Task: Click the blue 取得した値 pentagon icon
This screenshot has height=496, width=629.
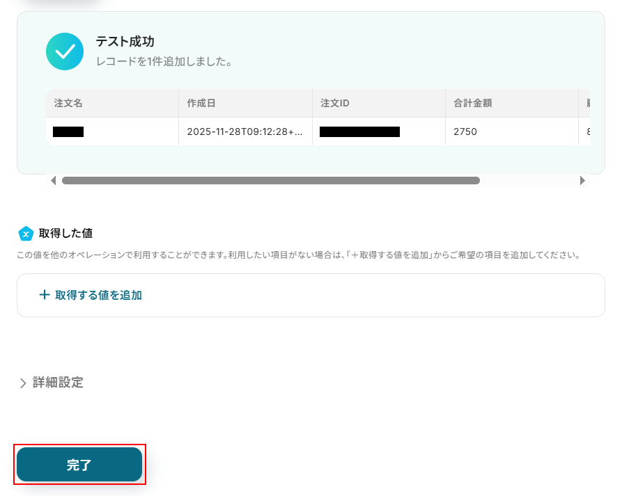Action: (26, 234)
